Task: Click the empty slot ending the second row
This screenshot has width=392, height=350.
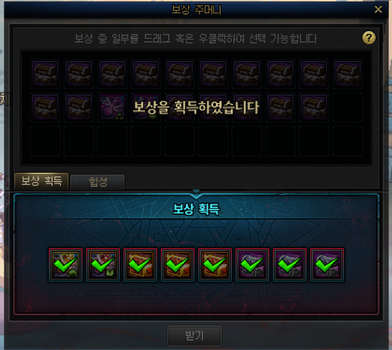Action: pyautogui.click(x=347, y=107)
